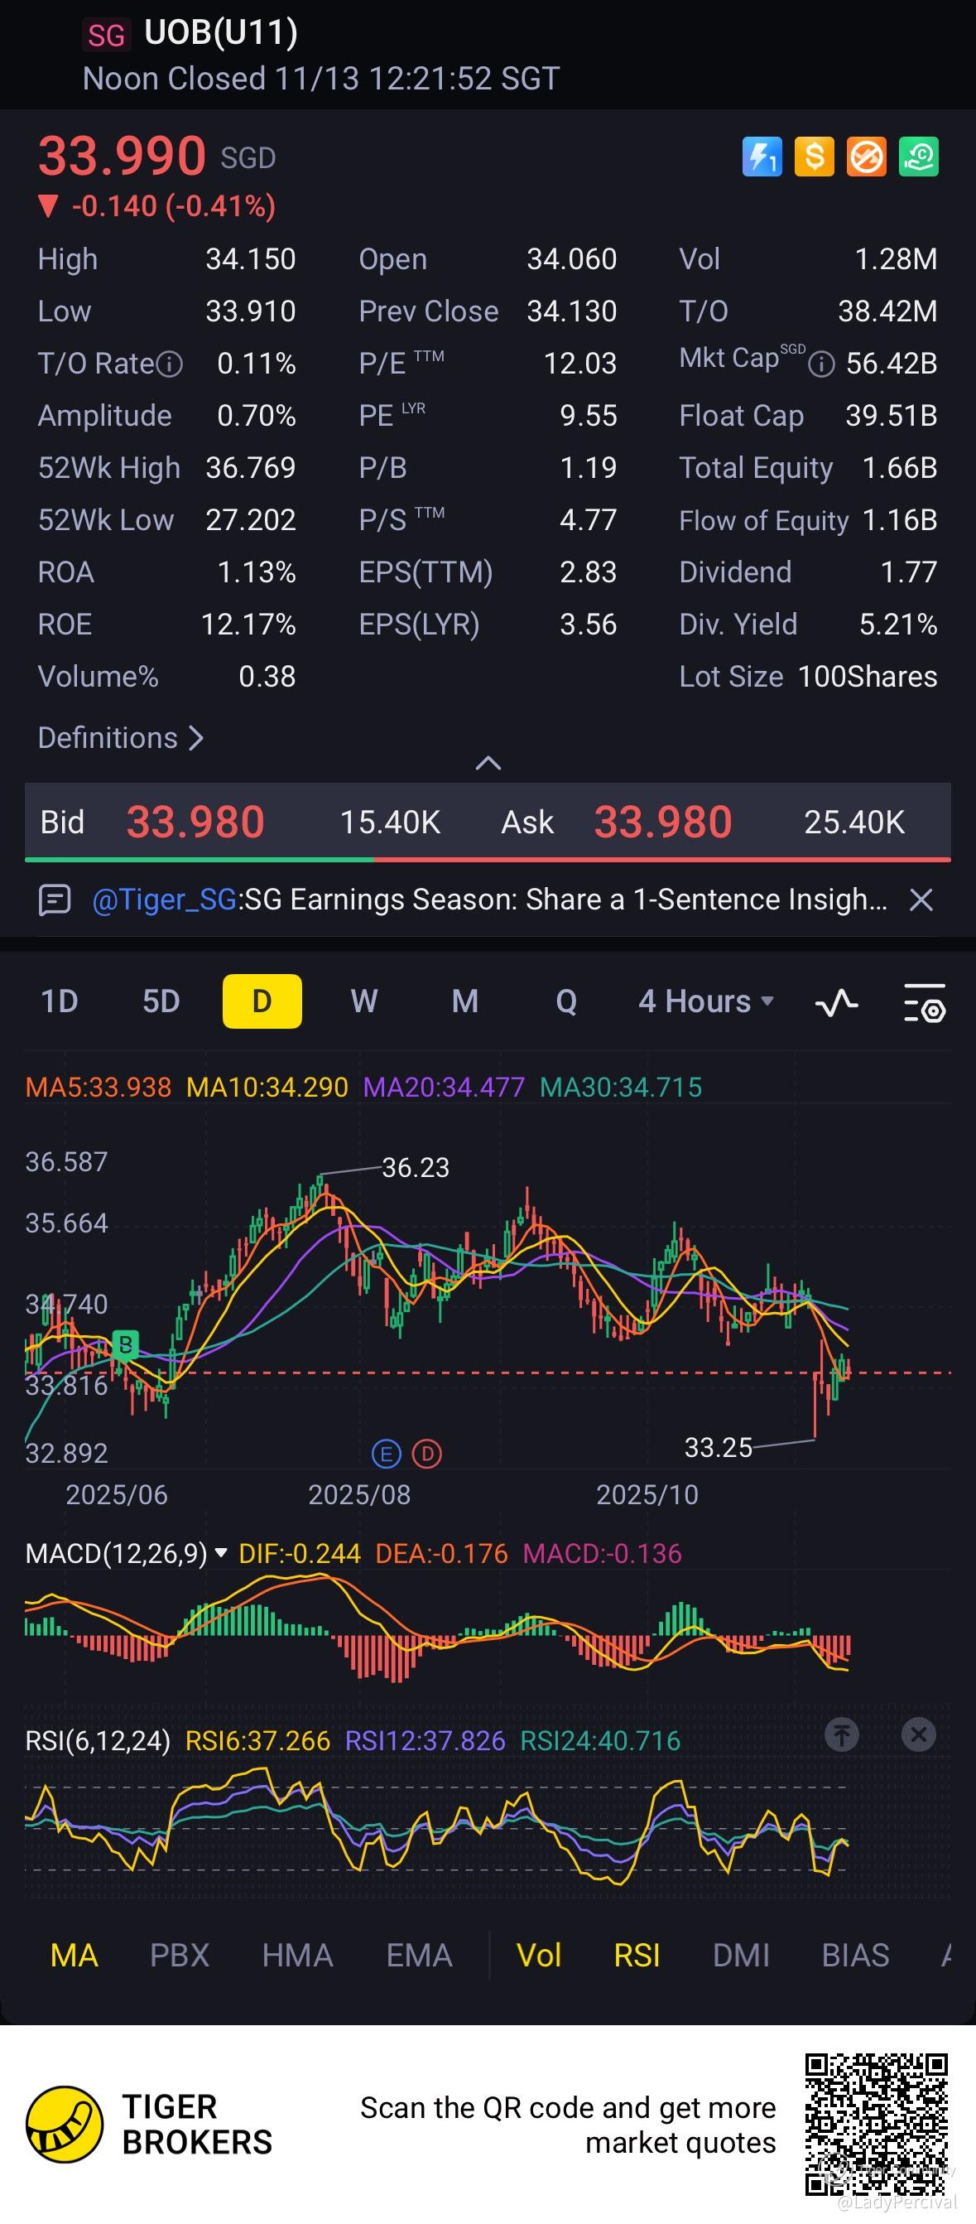Switch to 1D chart tab
976x2224 pixels.
click(x=60, y=1001)
